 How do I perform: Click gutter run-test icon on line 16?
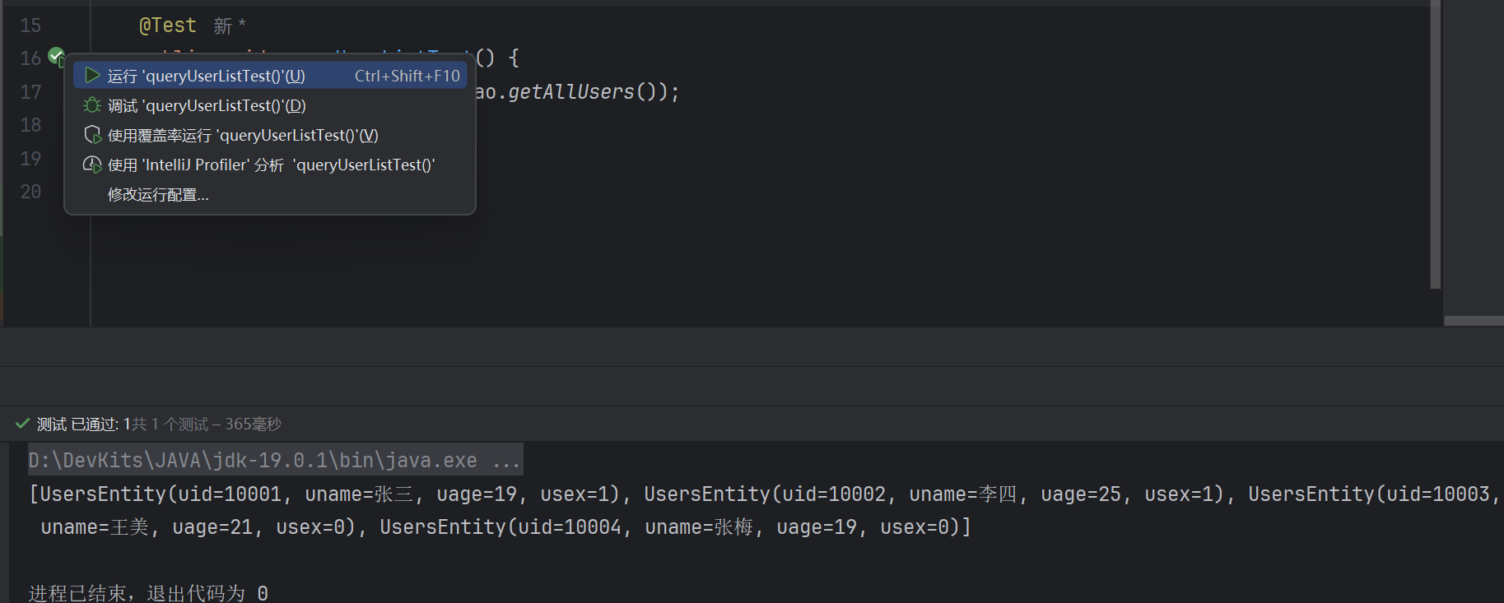click(x=56, y=57)
